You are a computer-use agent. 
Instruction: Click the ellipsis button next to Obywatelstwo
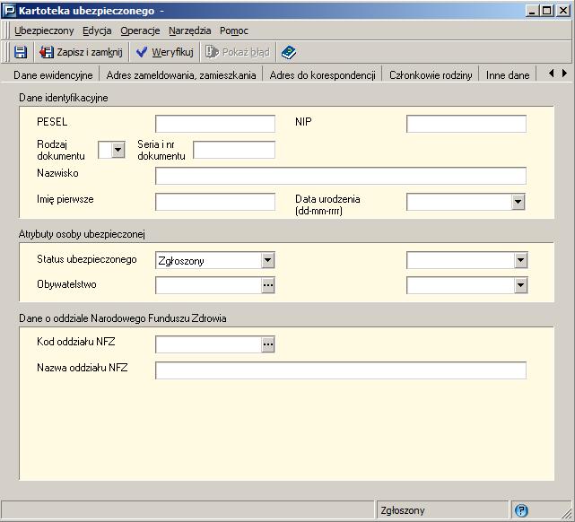click(x=268, y=285)
